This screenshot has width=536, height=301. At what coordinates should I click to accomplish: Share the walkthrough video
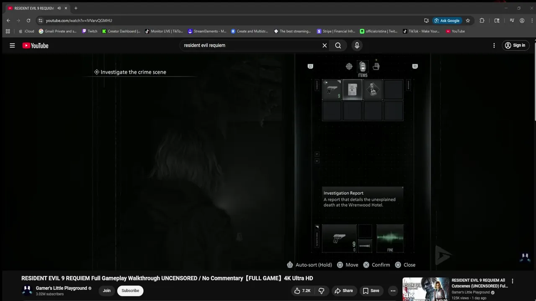click(x=343, y=291)
